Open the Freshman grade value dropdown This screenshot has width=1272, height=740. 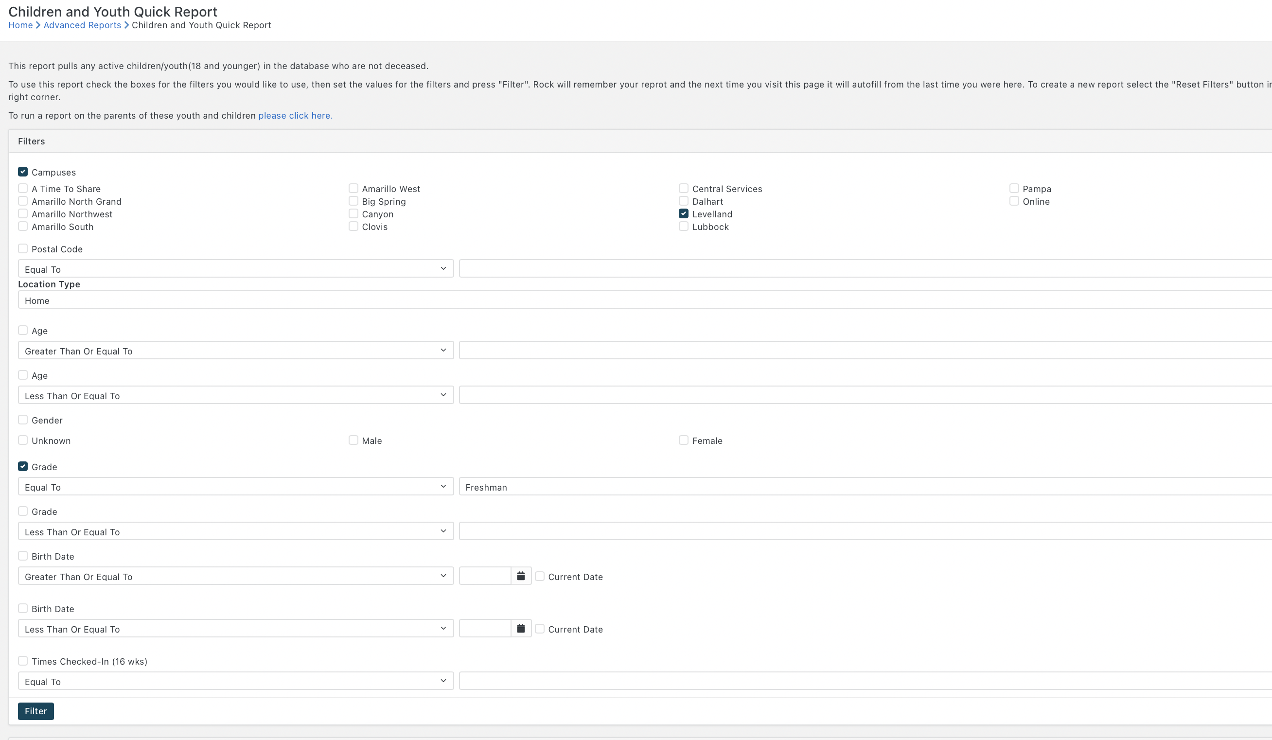[866, 487]
